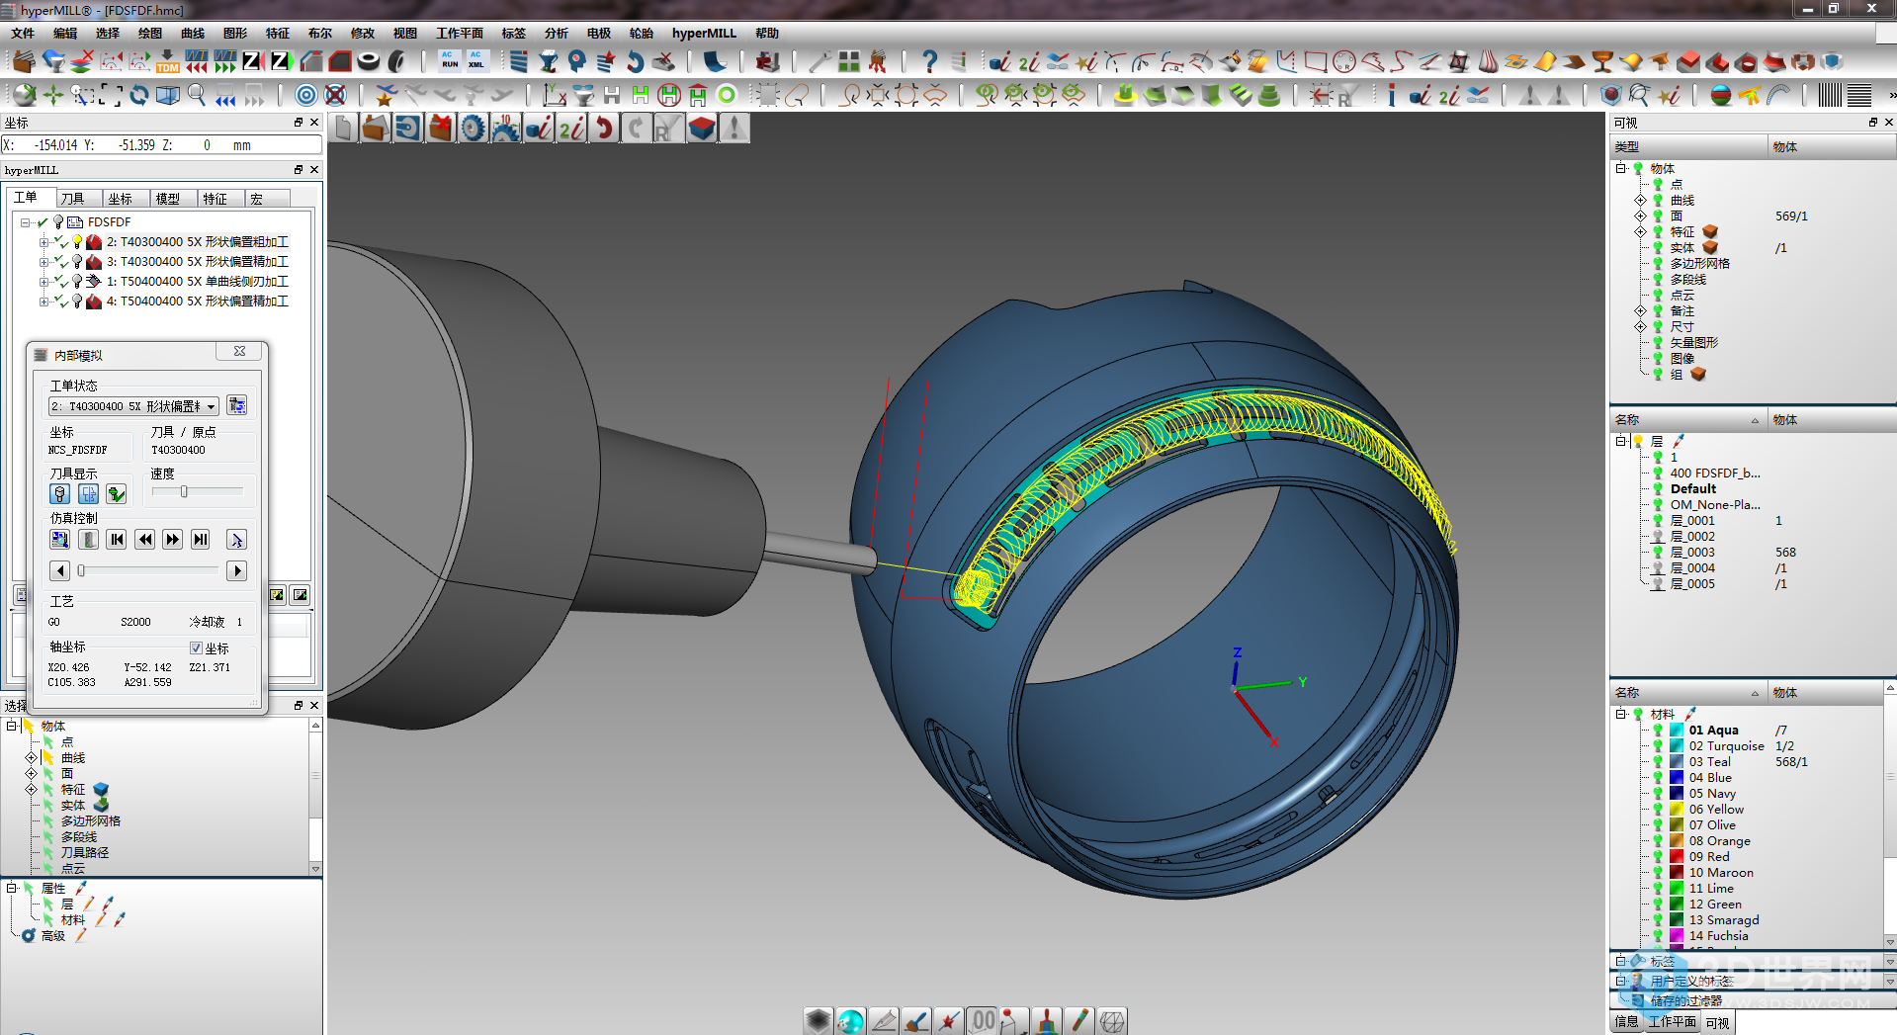Click the four-bracket fit-to-window icon
The height and width of the screenshot is (1035, 1897).
pos(111,95)
